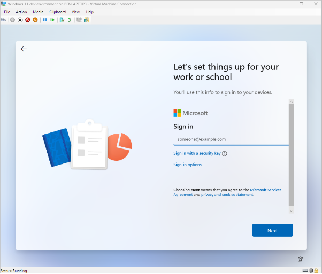Click the help icon beside security key link
322x274 pixels.
pyautogui.click(x=225, y=154)
